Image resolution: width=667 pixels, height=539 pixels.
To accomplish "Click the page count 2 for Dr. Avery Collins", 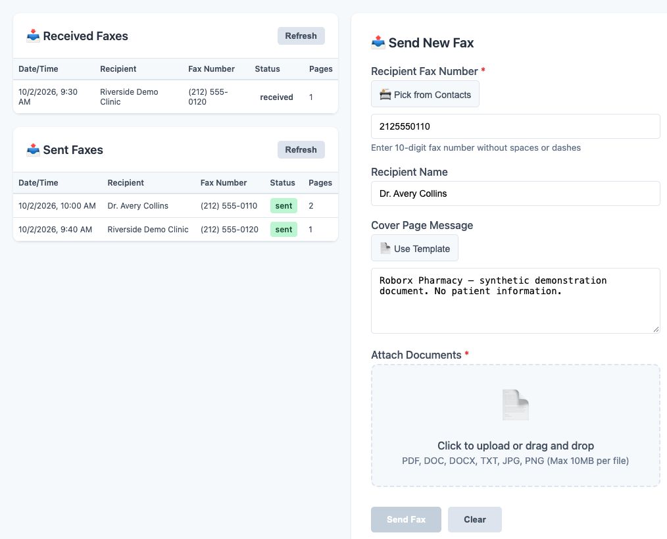I will pos(311,205).
